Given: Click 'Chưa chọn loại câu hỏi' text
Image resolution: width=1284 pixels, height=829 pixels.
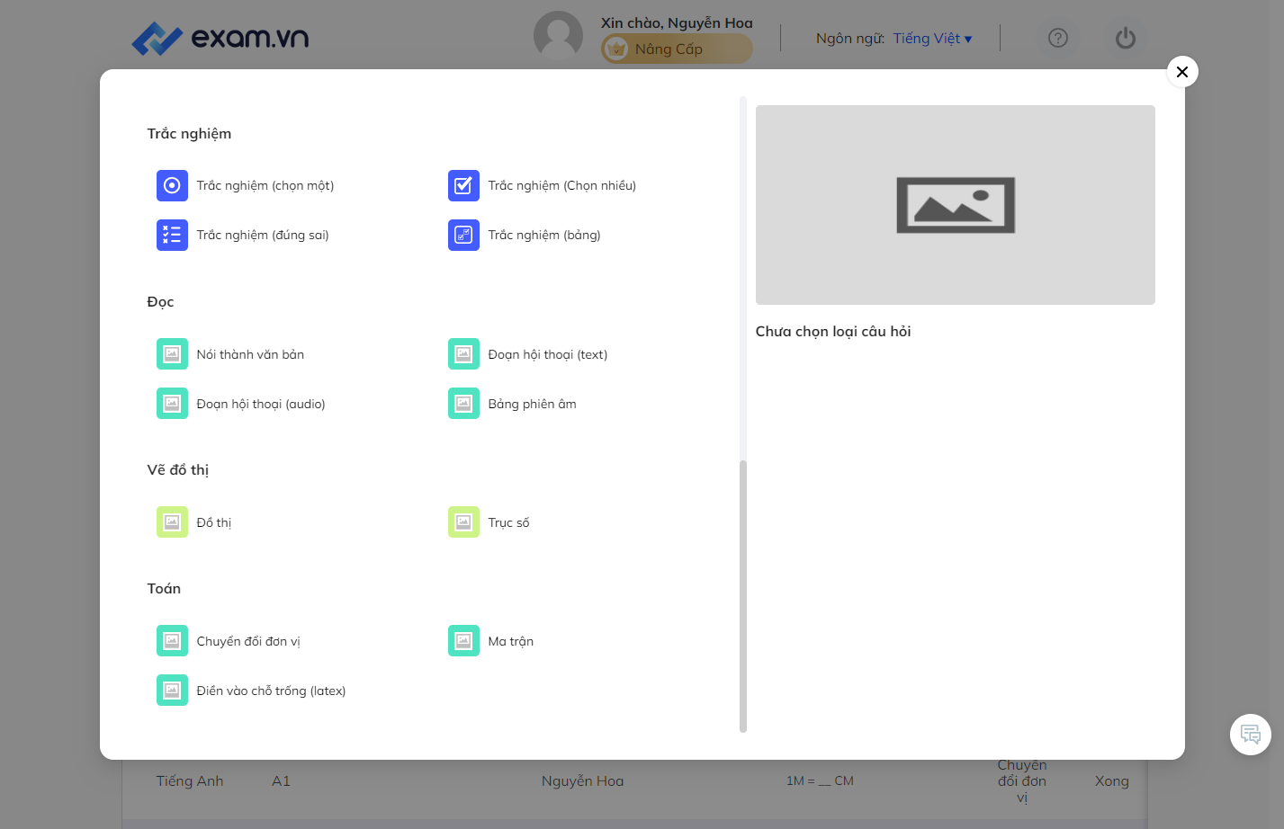Looking at the screenshot, I should pyautogui.click(x=833, y=331).
